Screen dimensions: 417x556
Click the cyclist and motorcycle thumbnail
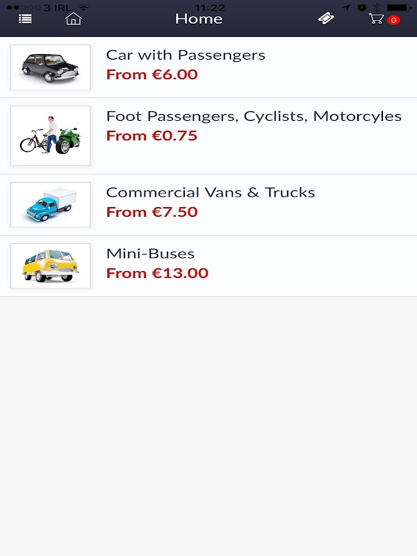point(50,136)
